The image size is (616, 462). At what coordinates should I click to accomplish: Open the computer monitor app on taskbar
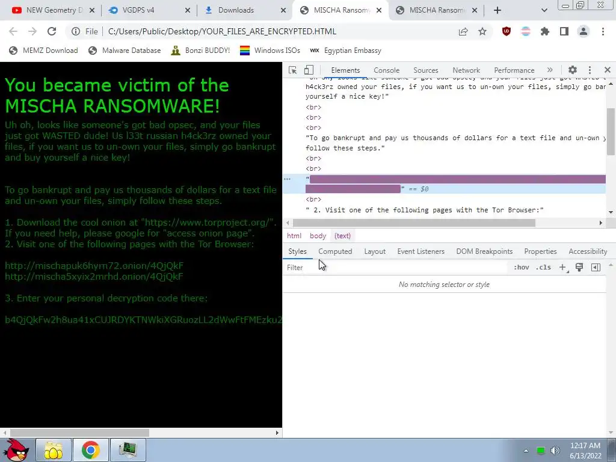[x=128, y=450]
